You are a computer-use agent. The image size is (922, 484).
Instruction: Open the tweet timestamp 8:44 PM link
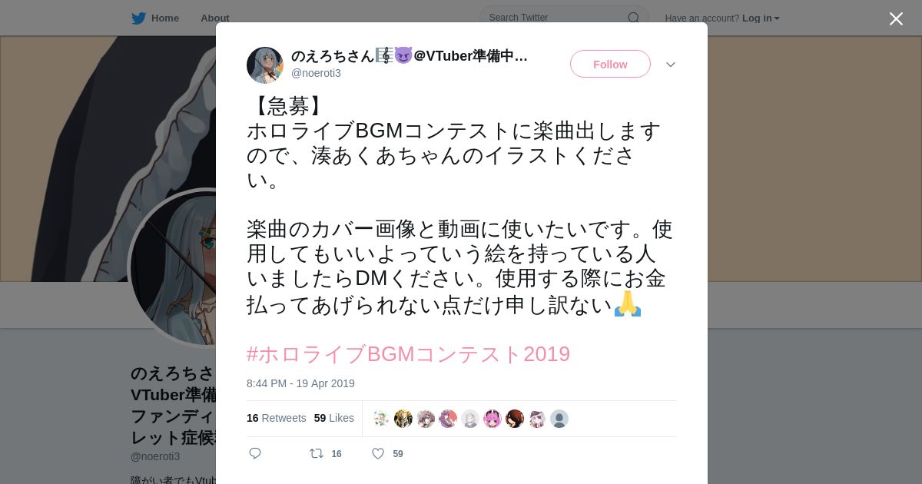pos(300,383)
